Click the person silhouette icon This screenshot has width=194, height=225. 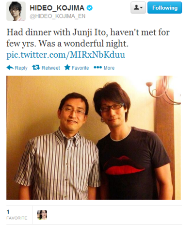point(137,7)
